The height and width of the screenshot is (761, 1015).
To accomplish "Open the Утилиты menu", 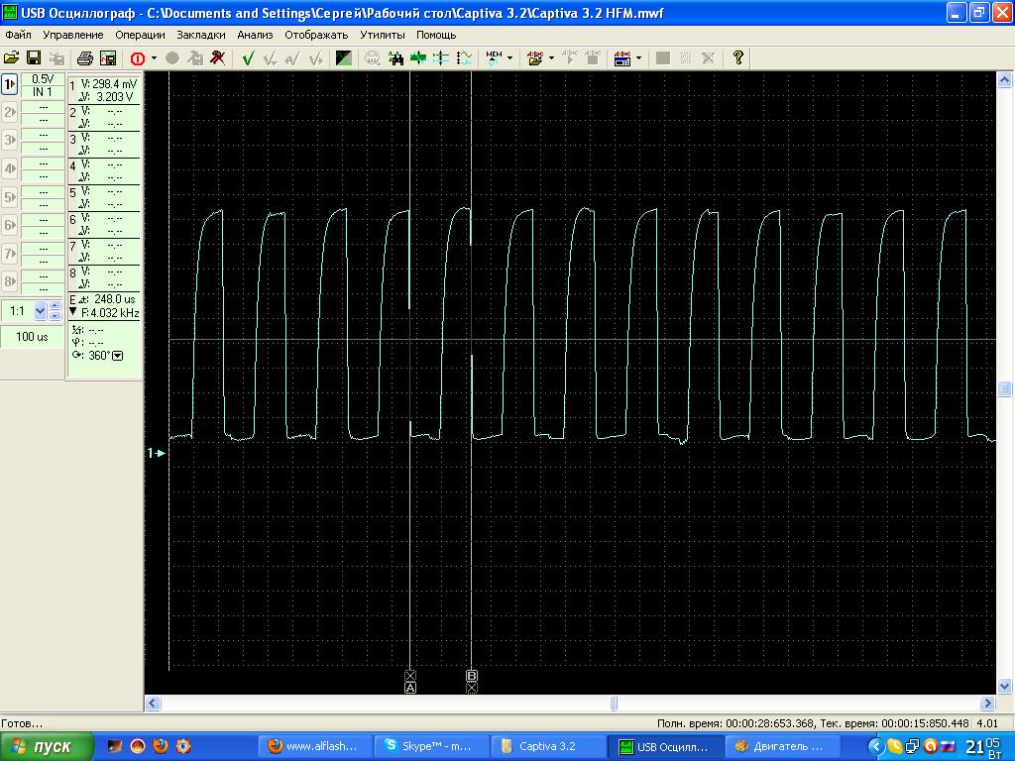I will coord(383,35).
